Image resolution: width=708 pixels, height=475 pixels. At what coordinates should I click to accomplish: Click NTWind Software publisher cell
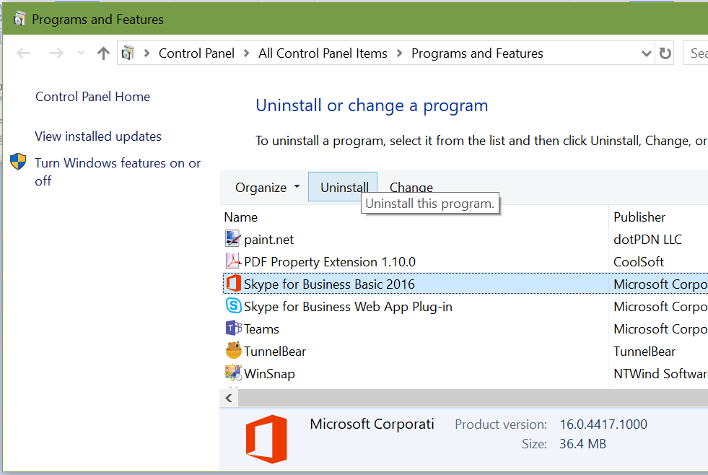(660, 374)
